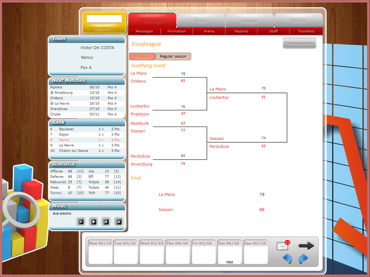Switch to the Team tab

click(201, 20)
